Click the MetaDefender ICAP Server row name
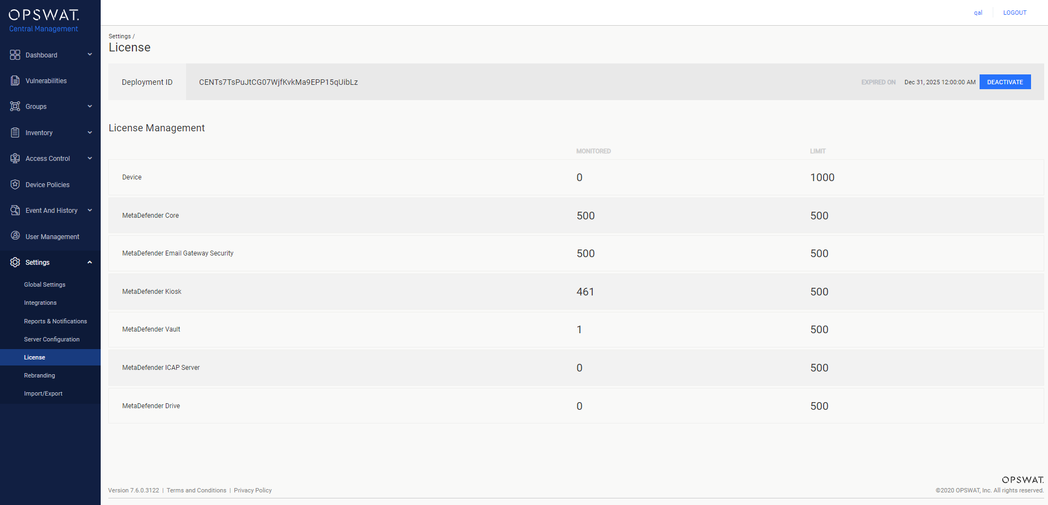The image size is (1048, 505). (161, 368)
